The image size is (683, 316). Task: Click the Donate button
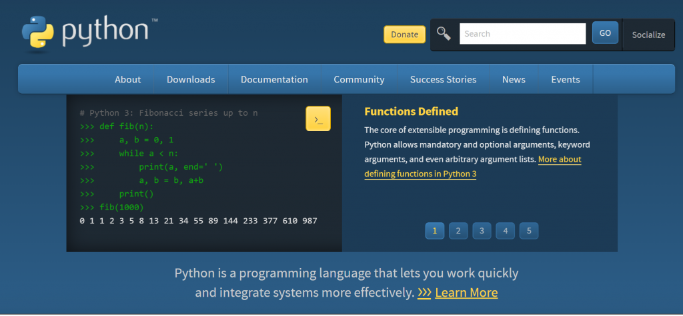(404, 35)
